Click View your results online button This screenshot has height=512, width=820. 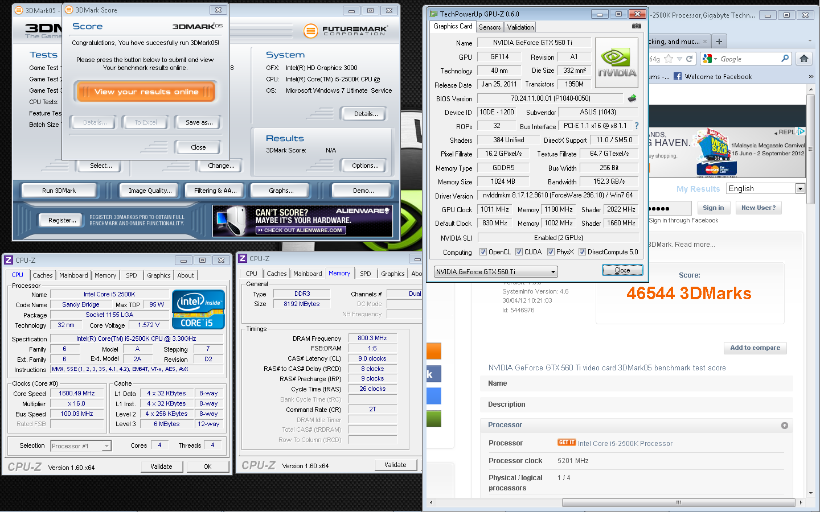pyautogui.click(x=146, y=92)
